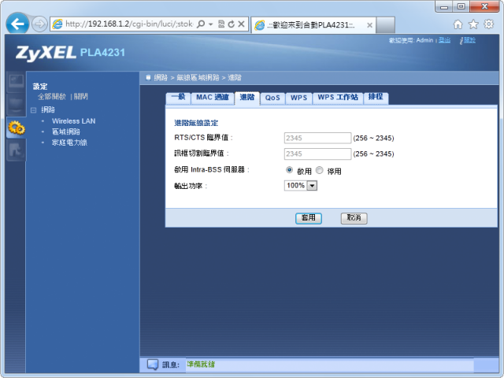Screen dimensions: 504x378
Task: Restore down the browser window
Action: 461,6
